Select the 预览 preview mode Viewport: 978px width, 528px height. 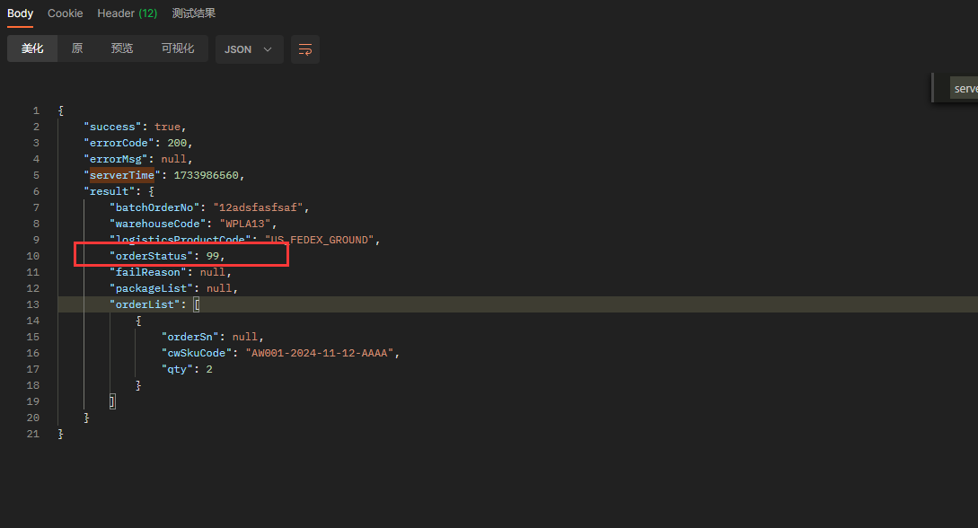click(x=121, y=48)
